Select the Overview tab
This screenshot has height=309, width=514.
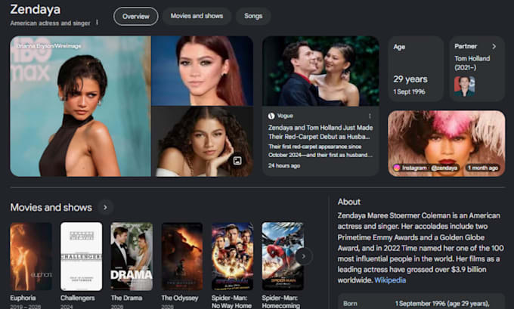coord(136,17)
